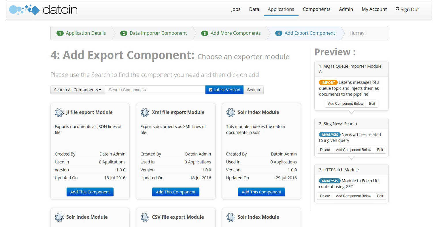Click the gear icon on Xml file export Module
The image size is (438, 227).
coord(145,112)
